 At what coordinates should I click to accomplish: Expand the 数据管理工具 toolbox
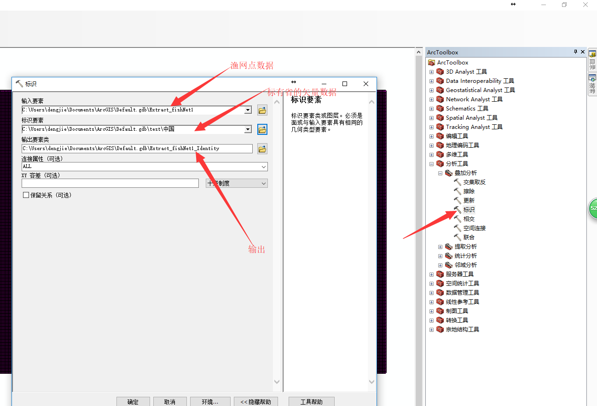click(x=431, y=293)
